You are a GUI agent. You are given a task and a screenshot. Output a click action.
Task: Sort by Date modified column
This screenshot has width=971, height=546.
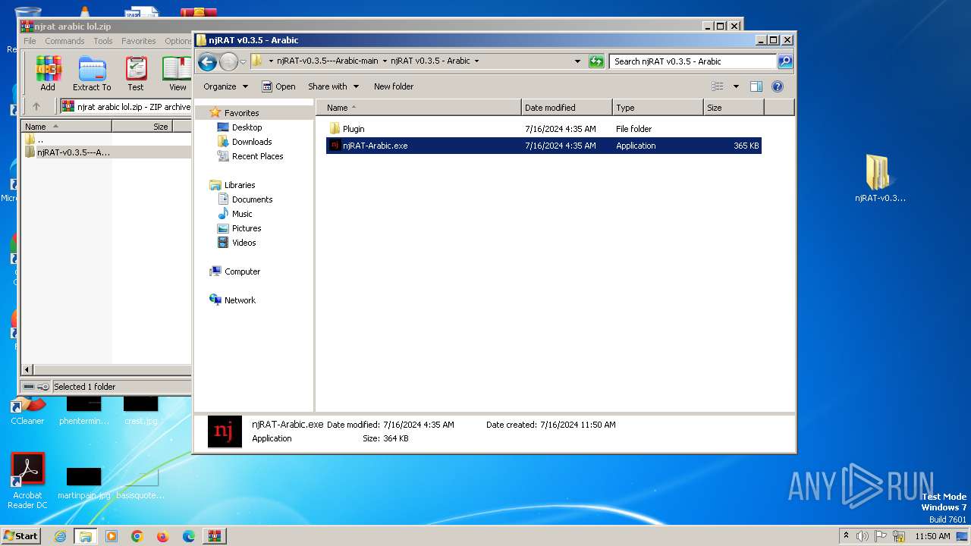click(567, 108)
